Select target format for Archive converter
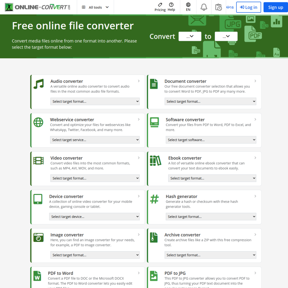The height and width of the screenshot is (288, 288). (x=210, y=255)
